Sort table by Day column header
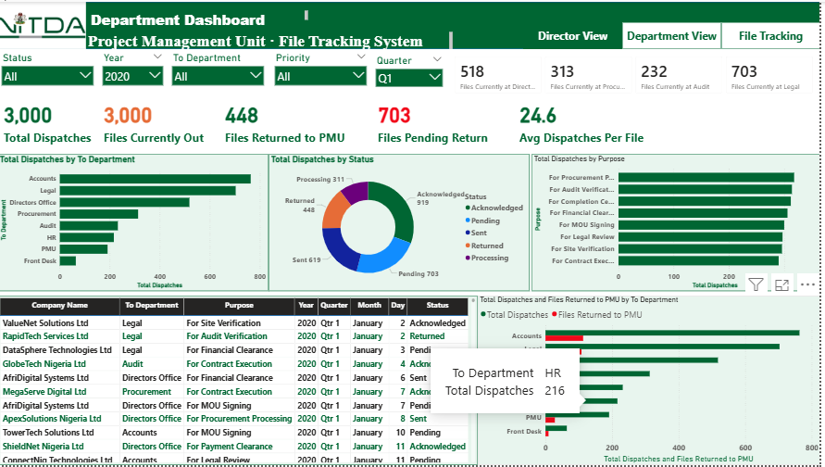The width and height of the screenshot is (825, 467). pyautogui.click(x=398, y=306)
